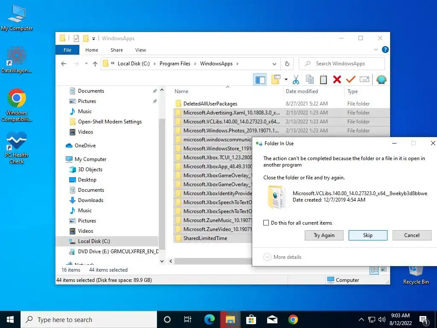Select the Microsoft.Windows.Photos folder row

[282, 131]
